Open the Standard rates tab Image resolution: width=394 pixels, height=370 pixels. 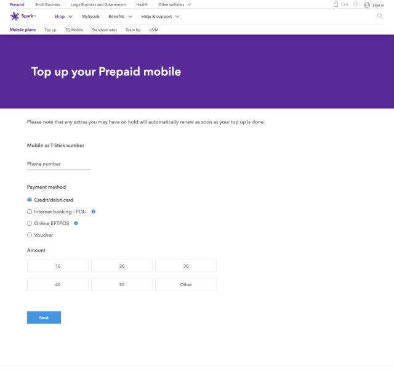point(105,30)
